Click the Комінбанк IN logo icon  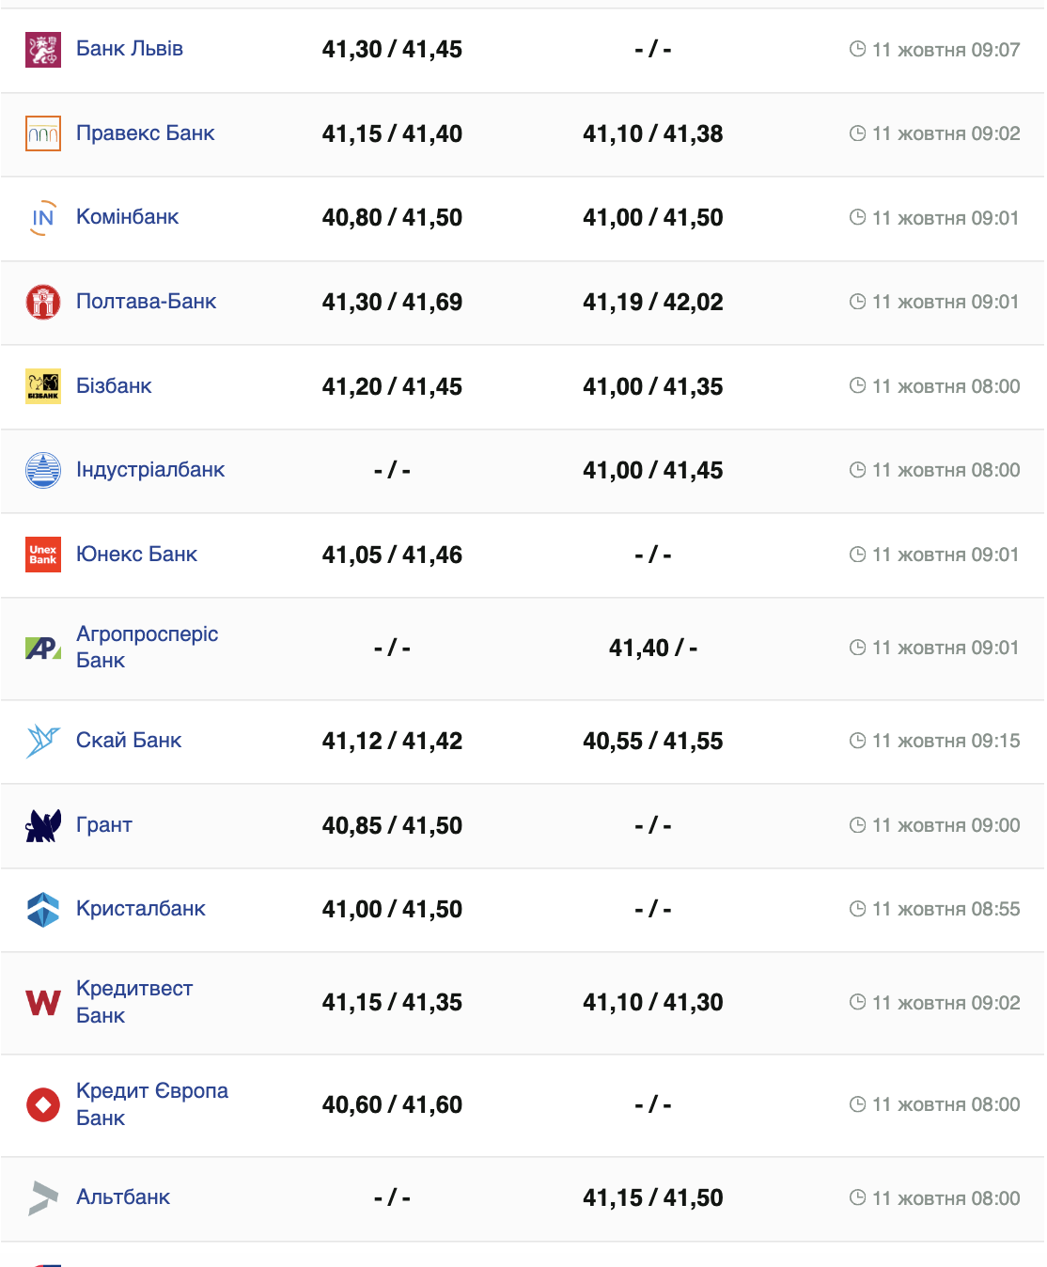pos(43,218)
